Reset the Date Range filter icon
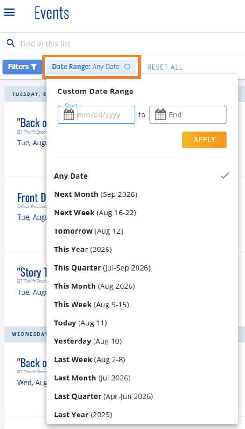 pos(127,67)
